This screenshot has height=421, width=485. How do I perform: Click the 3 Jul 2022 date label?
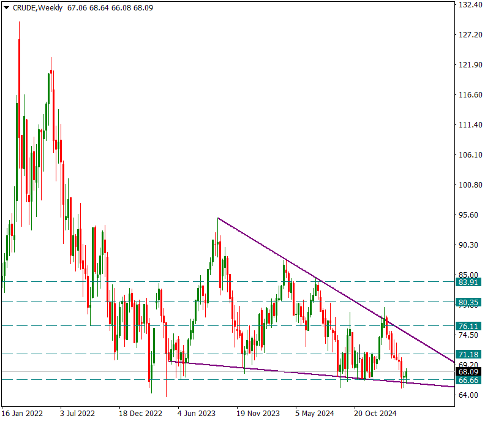77,414
